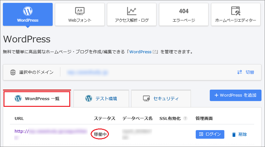Click the monitor shield icon on セキュリティ tab

click(x=146, y=99)
